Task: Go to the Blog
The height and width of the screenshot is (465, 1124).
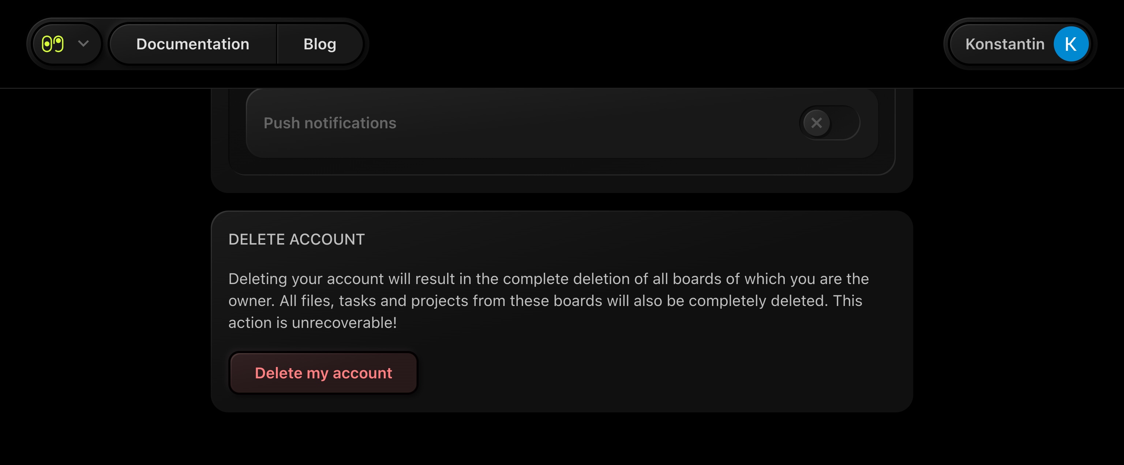Action: [x=319, y=44]
